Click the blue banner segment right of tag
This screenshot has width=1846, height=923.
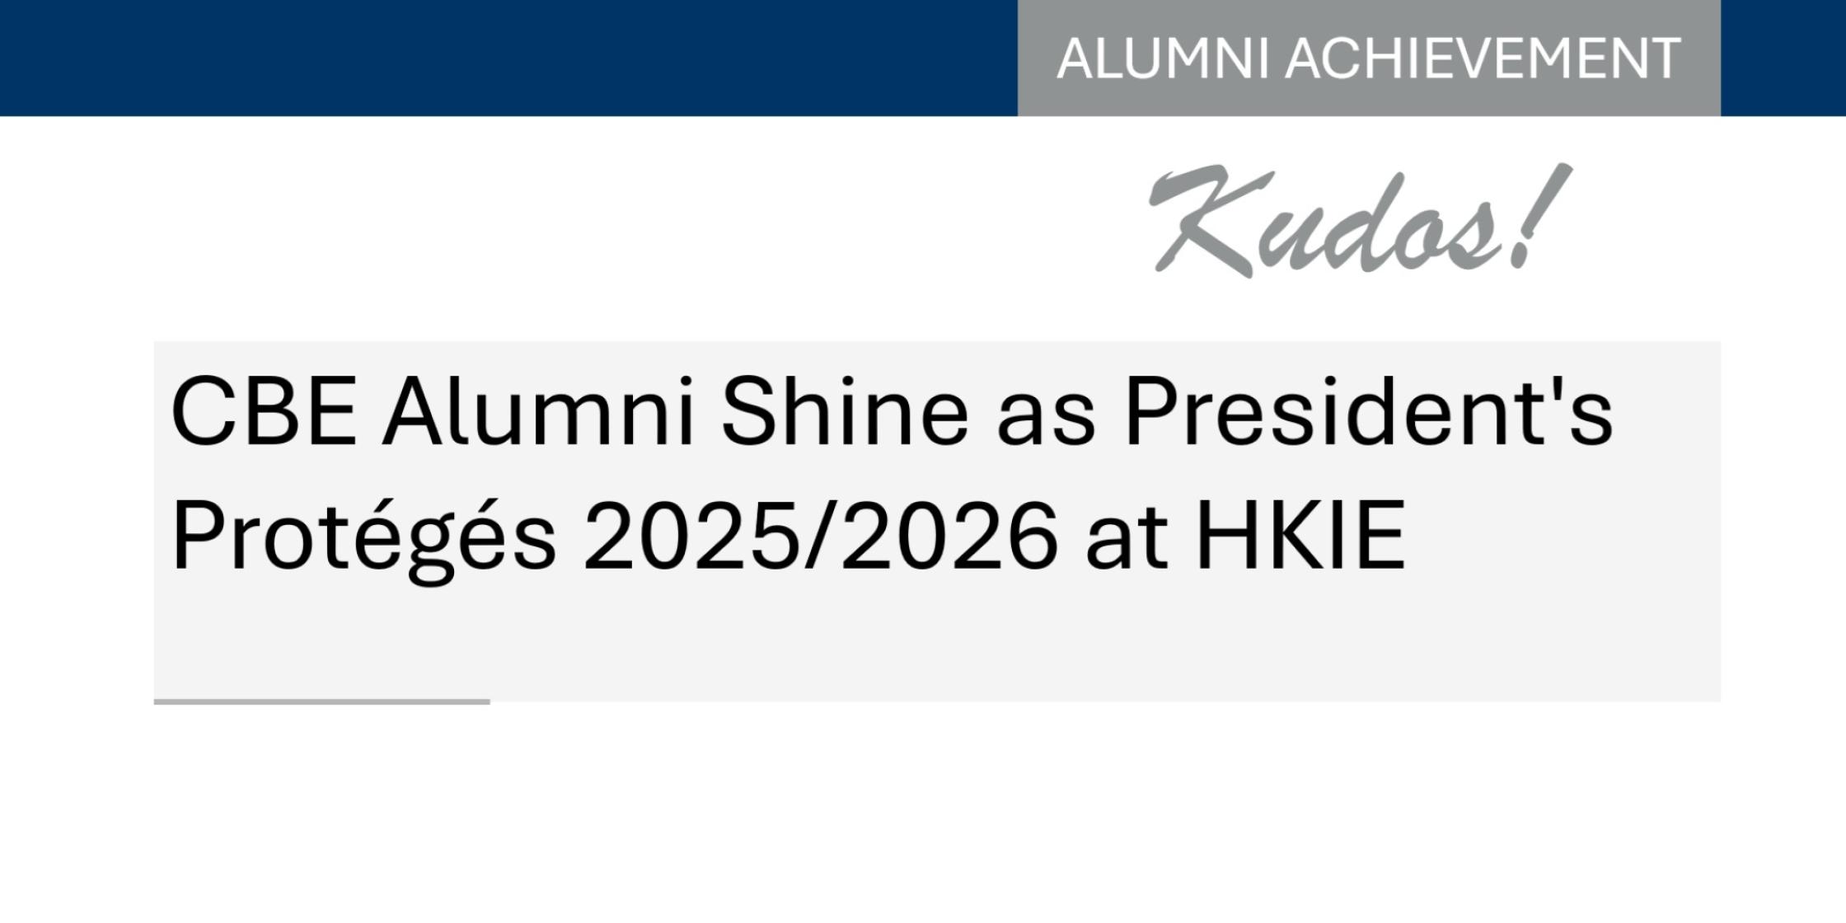click(x=1783, y=58)
